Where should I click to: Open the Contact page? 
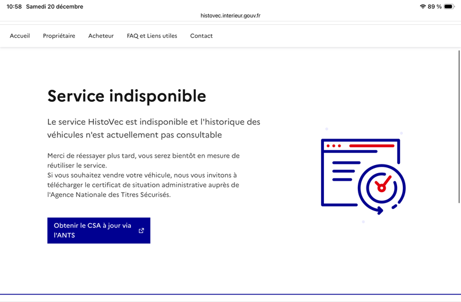pyautogui.click(x=201, y=36)
